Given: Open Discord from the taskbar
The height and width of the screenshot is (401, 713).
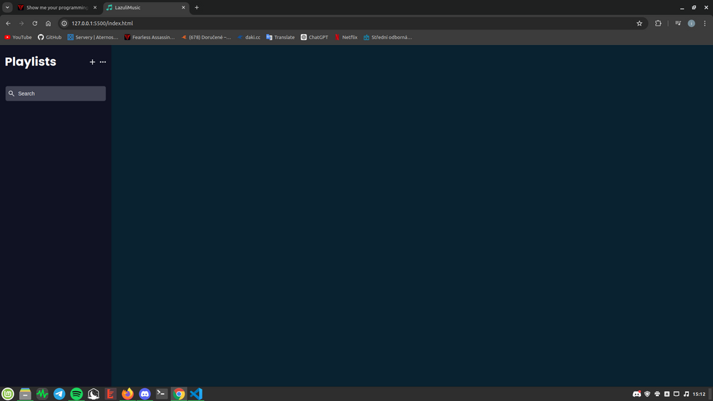Looking at the screenshot, I should (145, 394).
